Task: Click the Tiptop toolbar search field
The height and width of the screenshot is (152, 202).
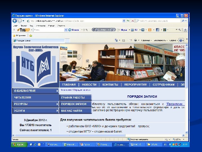Action: pyautogui.click(x=49, y=30)
